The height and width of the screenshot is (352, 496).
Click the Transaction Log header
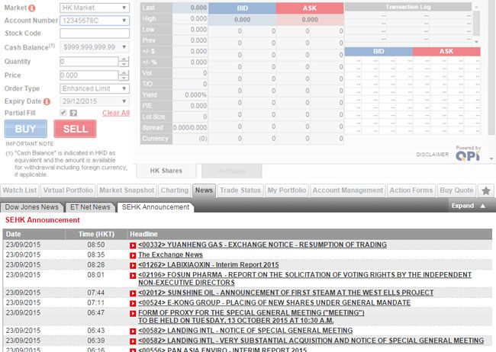(x=408, y=7)
